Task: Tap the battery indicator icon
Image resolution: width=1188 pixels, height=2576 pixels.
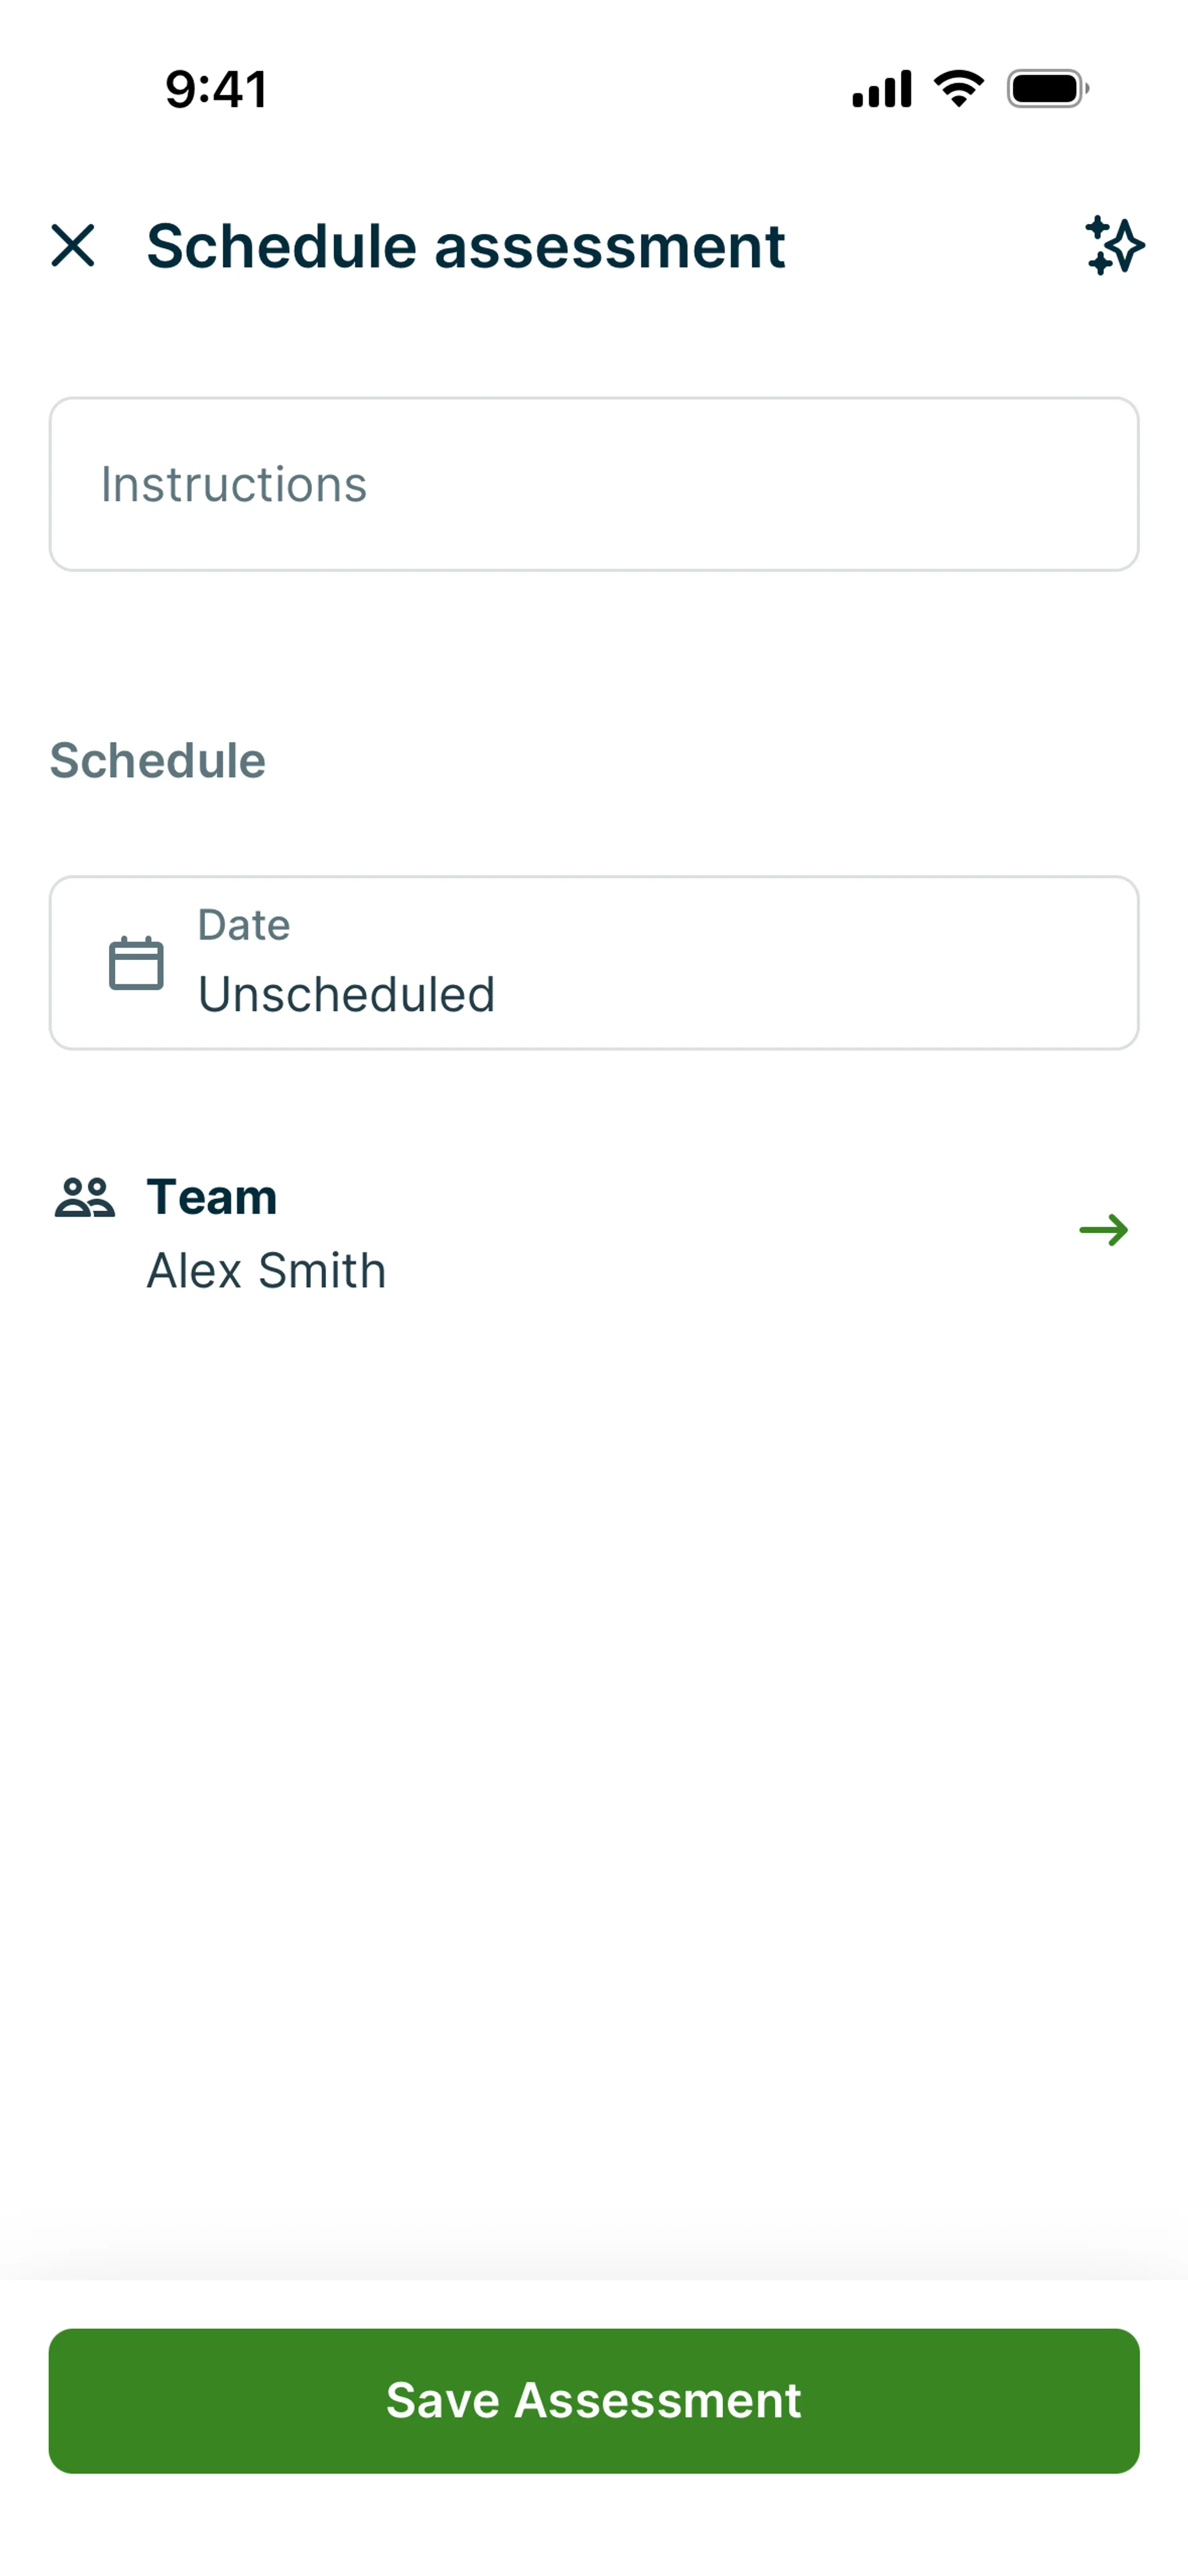Action: [x=1047, y=89]
